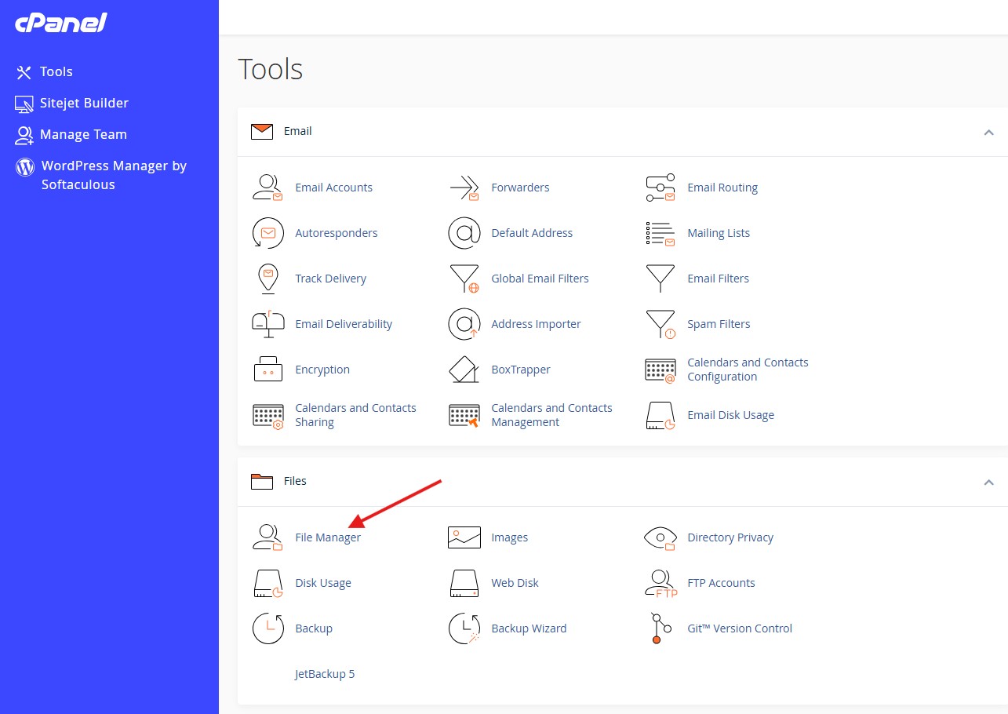
Task: Open the Web Disk link
Action: click(515, 583)
